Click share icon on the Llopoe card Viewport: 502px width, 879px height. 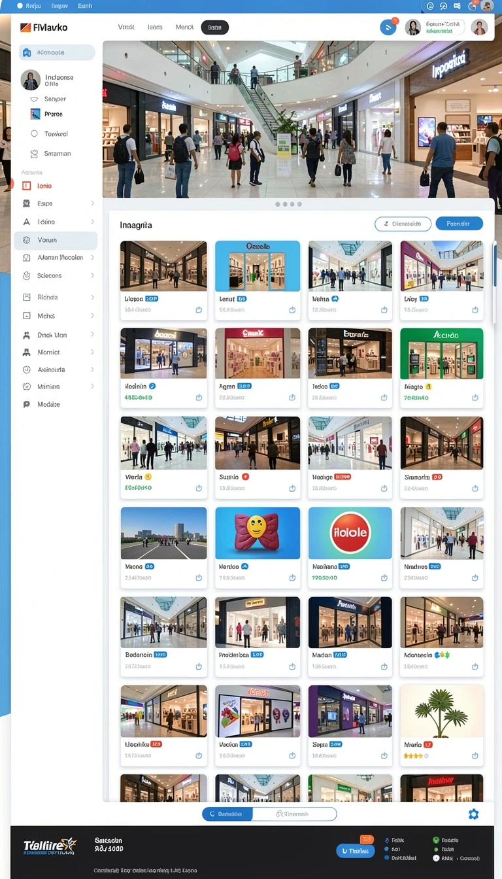click(199, 310)
